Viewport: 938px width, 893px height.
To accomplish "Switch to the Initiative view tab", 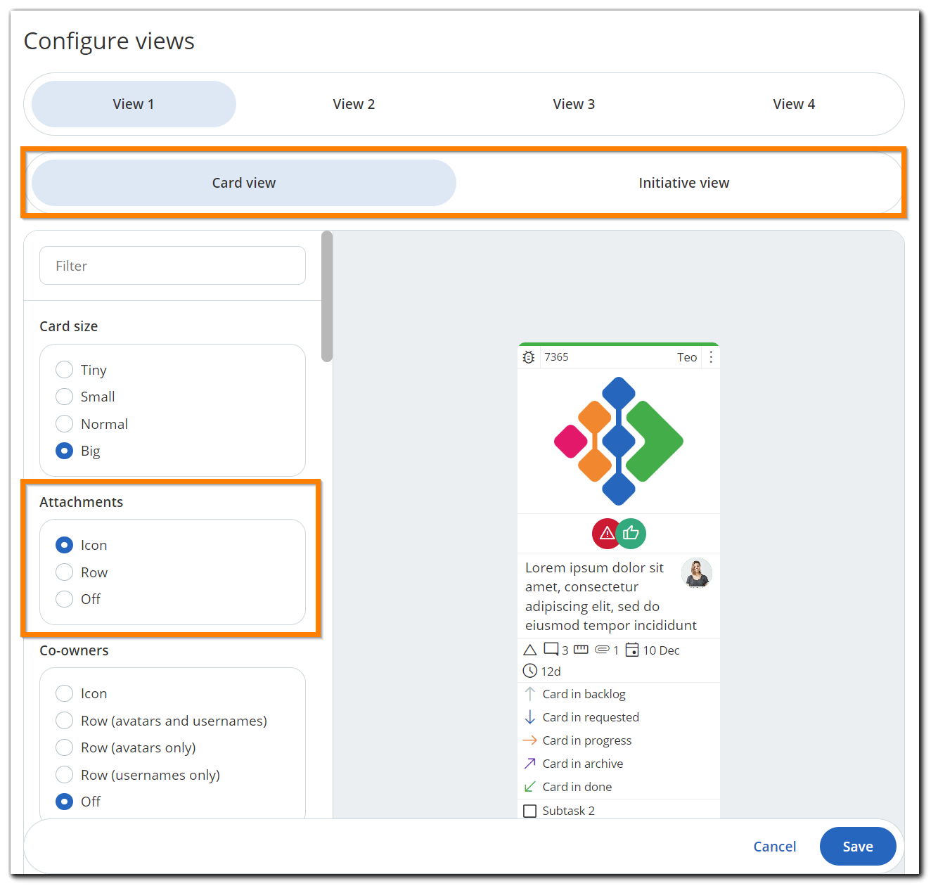I will (x=683, y=182).
